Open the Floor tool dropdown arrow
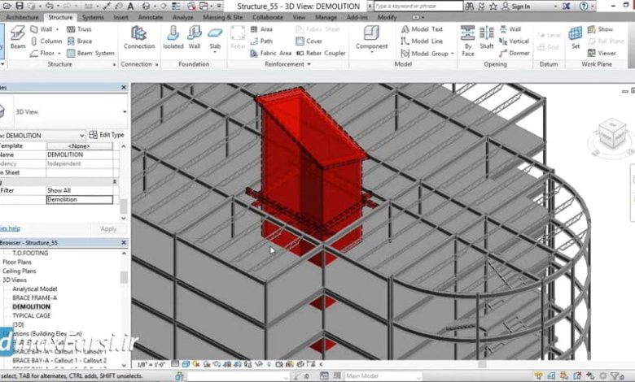The image size is (635, 382). tap(59, 53)
